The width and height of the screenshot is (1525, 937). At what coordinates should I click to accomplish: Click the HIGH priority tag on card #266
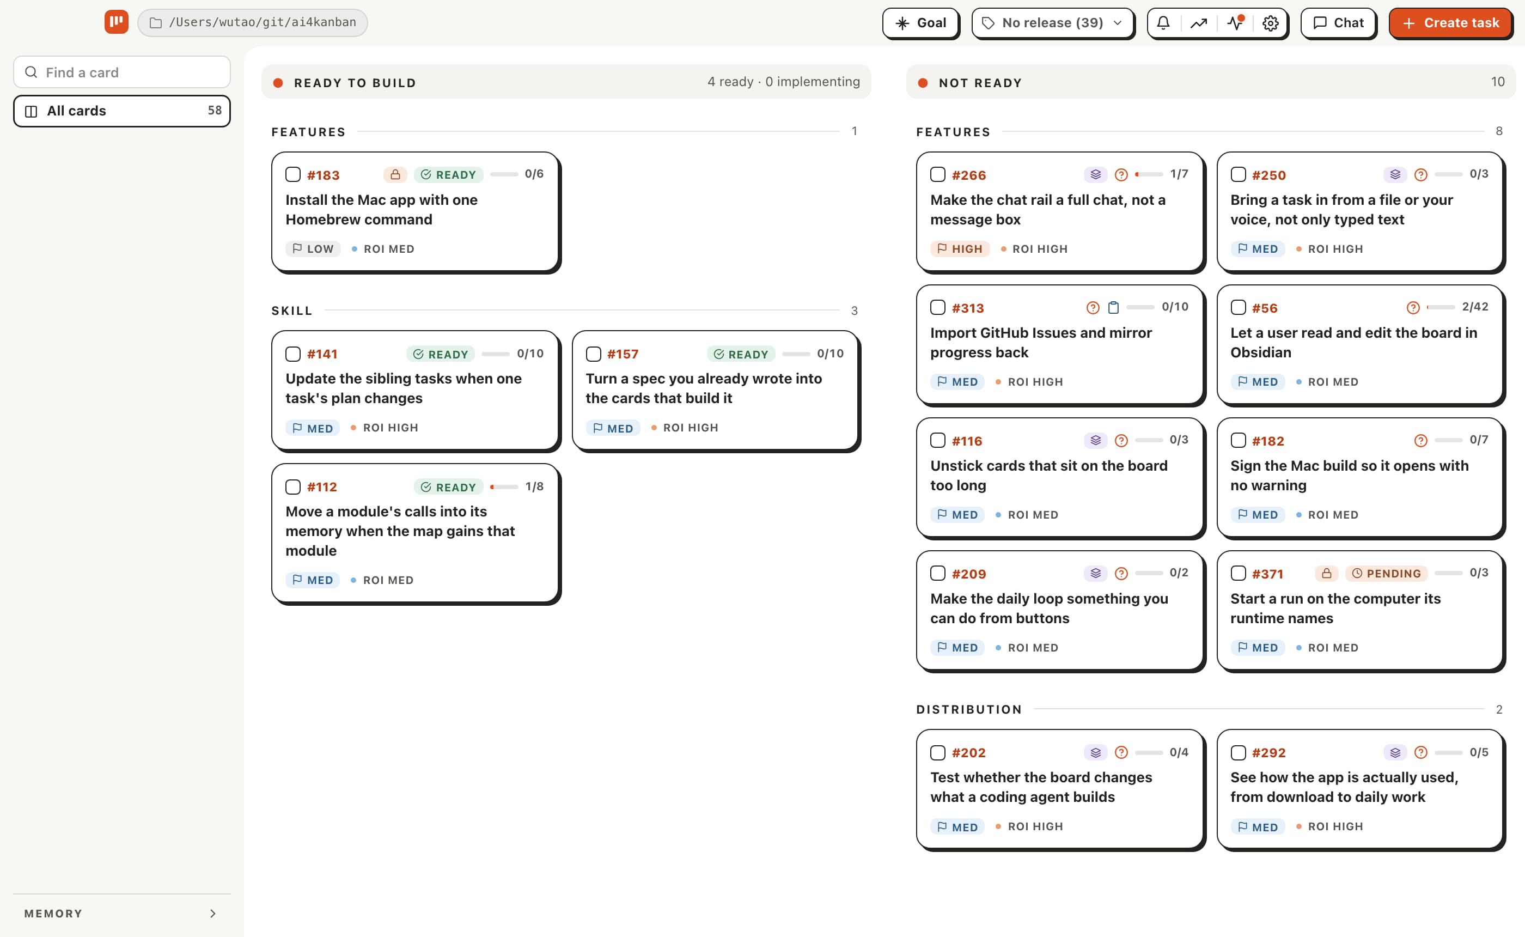click(x=960, y=249)
